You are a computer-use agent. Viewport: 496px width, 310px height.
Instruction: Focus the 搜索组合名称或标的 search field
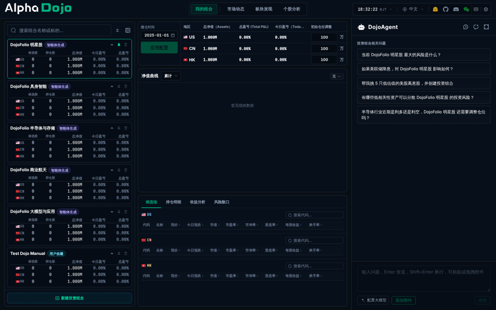point(60,30)
